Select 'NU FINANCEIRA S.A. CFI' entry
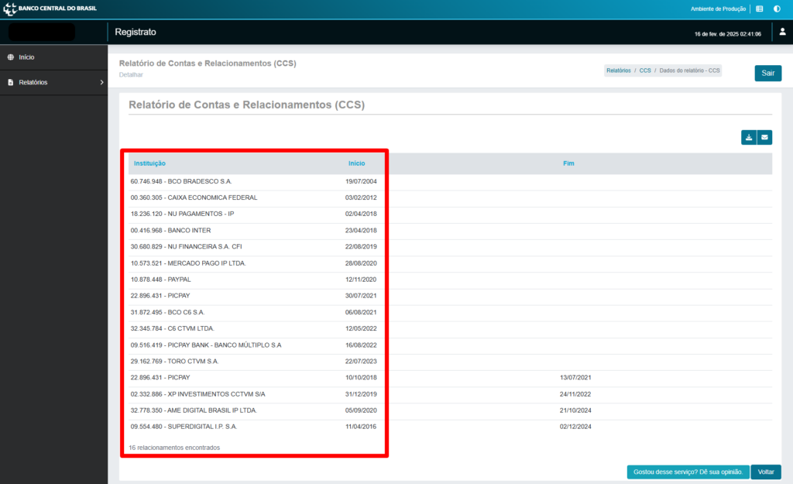 click(x=186, y=247)
